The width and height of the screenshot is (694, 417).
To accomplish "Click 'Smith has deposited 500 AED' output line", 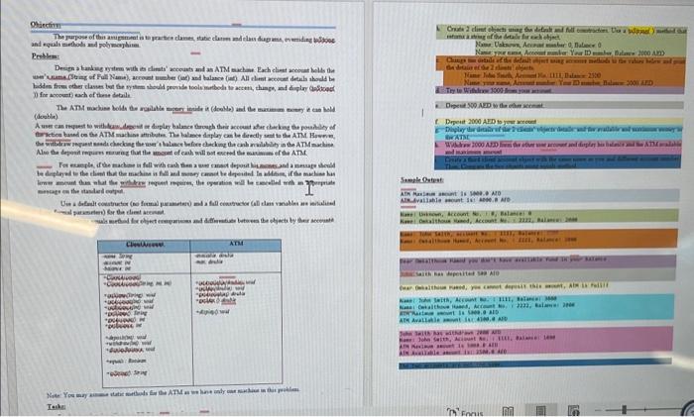I will [450, 274].
